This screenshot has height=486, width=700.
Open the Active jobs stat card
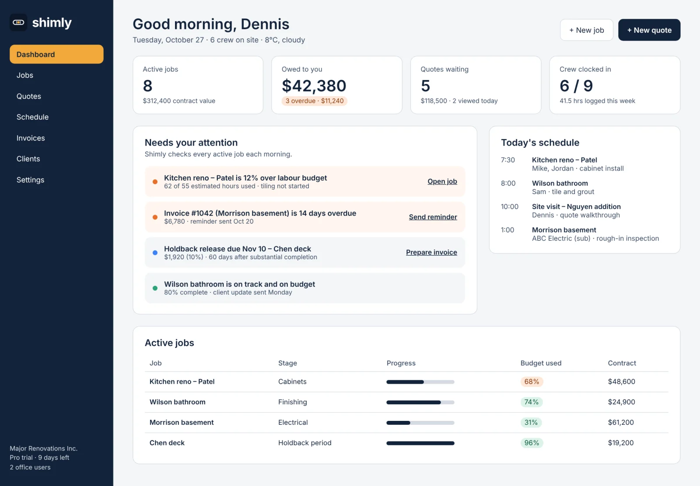pyautogui.click(x=198, y=85)
